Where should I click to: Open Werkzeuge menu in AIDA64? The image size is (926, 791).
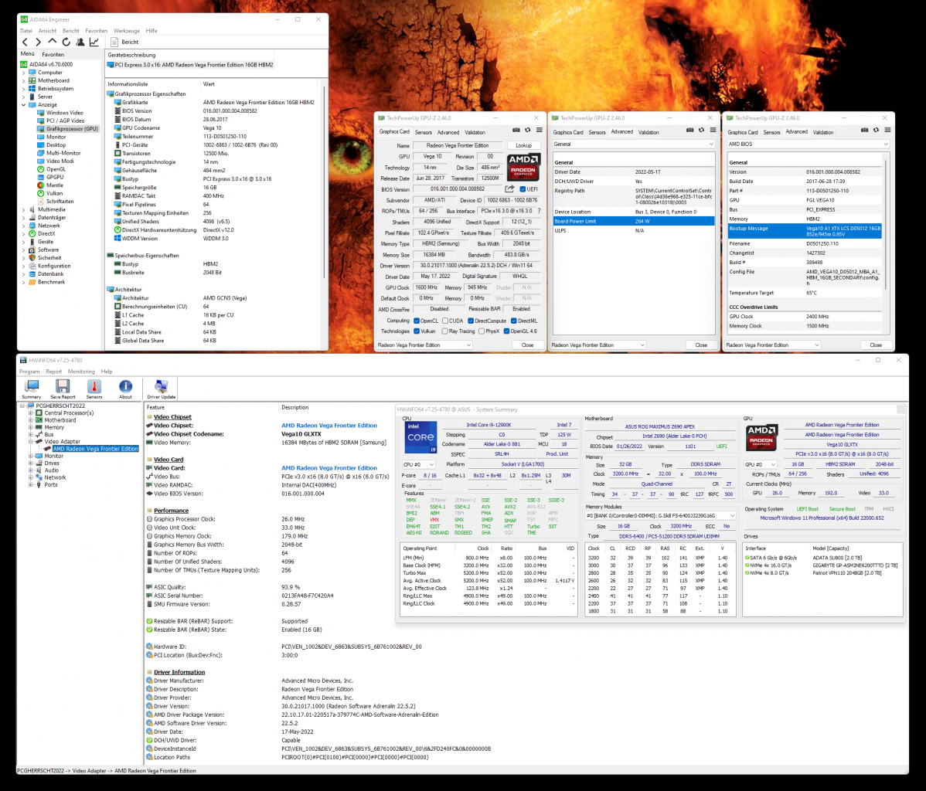(x=127, y=31)
